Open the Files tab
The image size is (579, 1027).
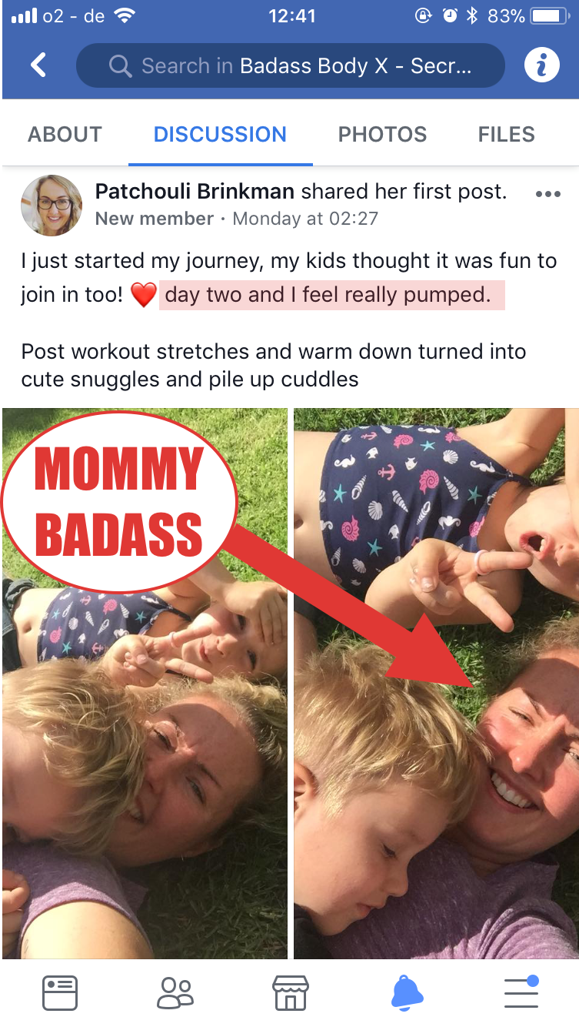click(506, 134)
